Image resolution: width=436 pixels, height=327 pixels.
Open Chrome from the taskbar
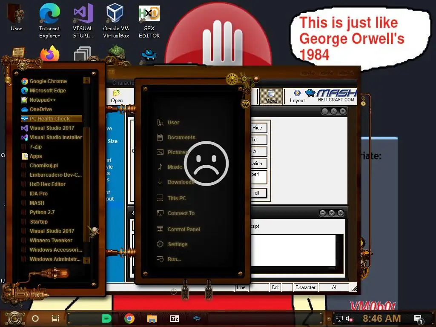[x=129, y=318]
